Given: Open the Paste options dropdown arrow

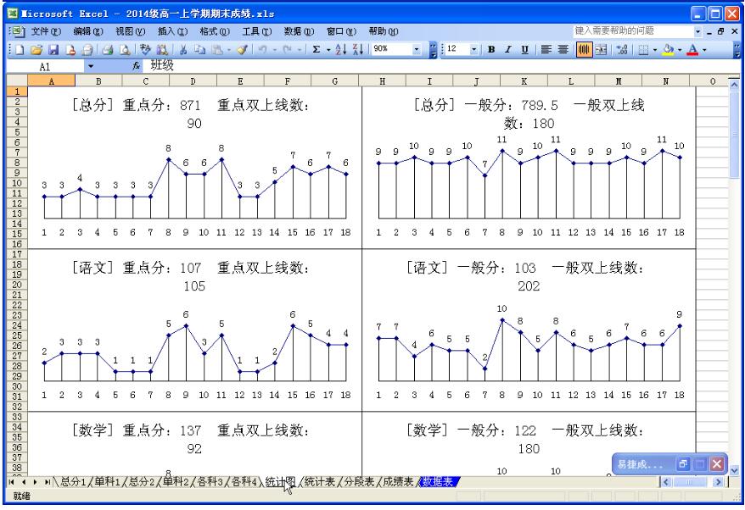Looking at the screenshot, I should click(x=228, y=49).
